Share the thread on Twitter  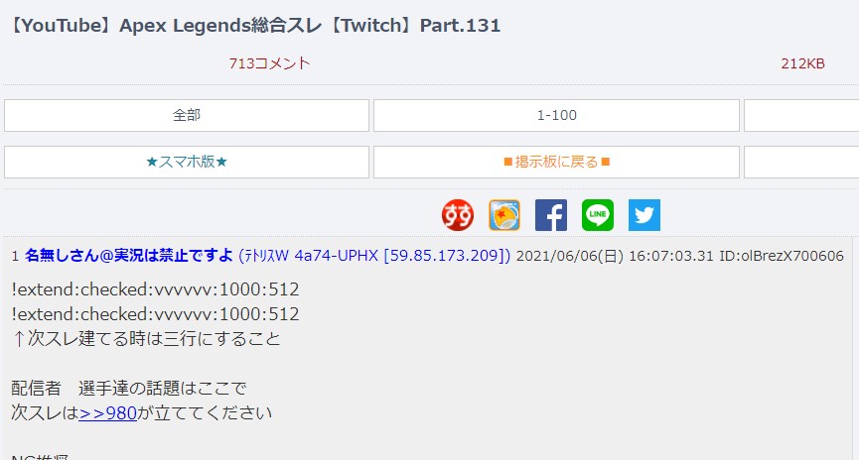[644, 215]
